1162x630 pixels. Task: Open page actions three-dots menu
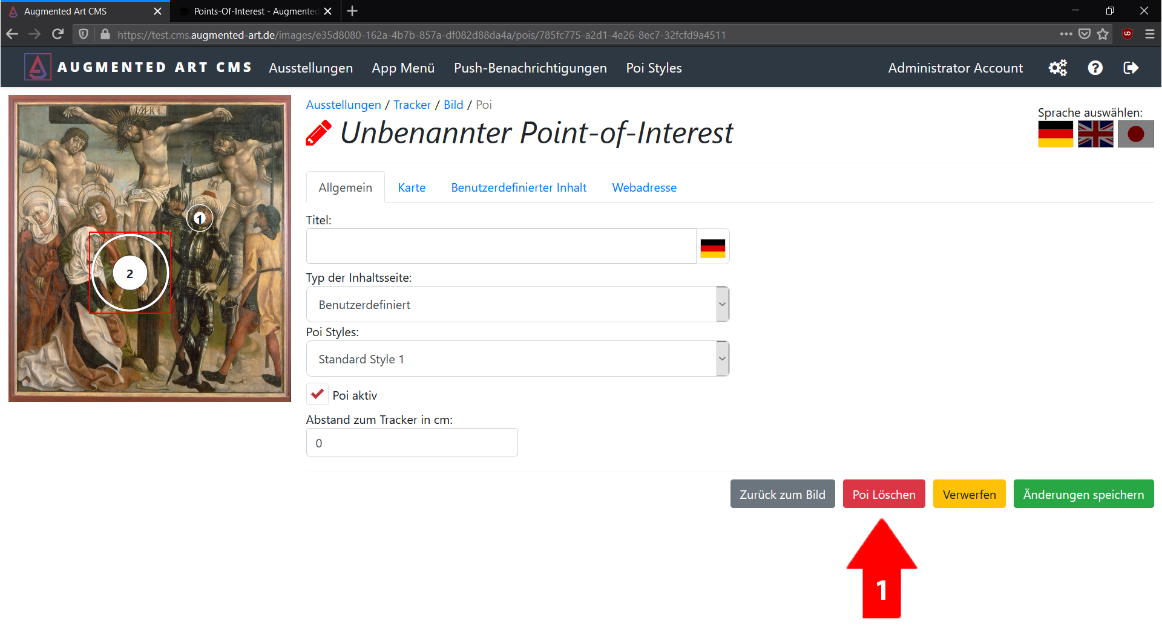(x=1066, y=34)
